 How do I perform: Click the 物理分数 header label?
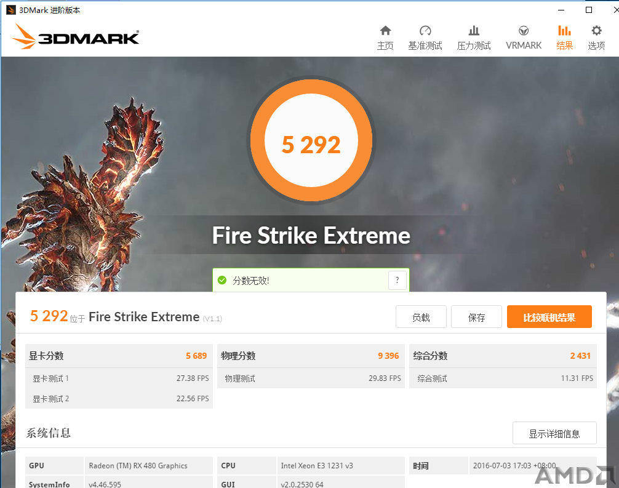238,356
